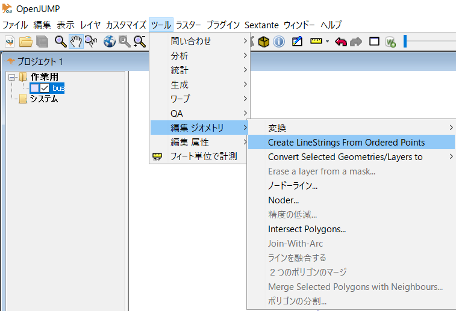The image size is (456, 311).
Task: Select the Pan hand tool
Action: tap(76, 42)
